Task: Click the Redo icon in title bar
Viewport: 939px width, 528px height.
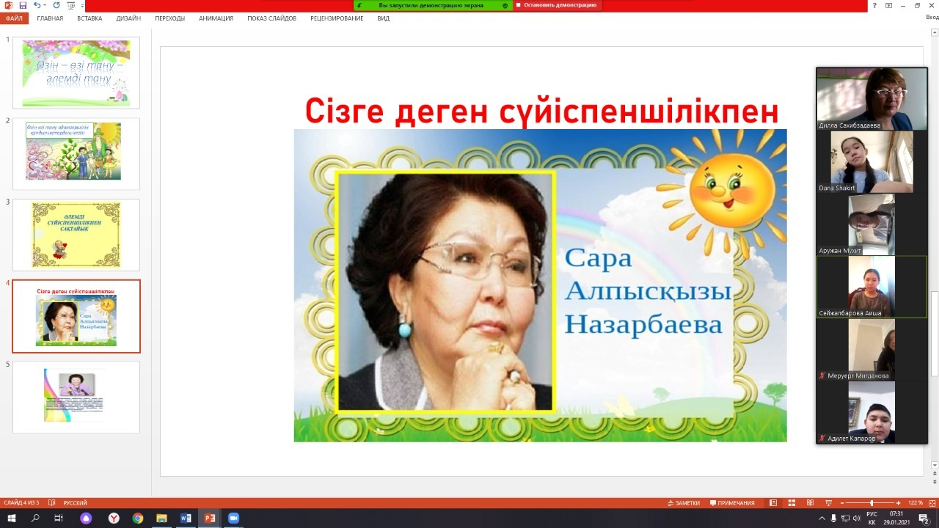Action: [x=56, y=5]
